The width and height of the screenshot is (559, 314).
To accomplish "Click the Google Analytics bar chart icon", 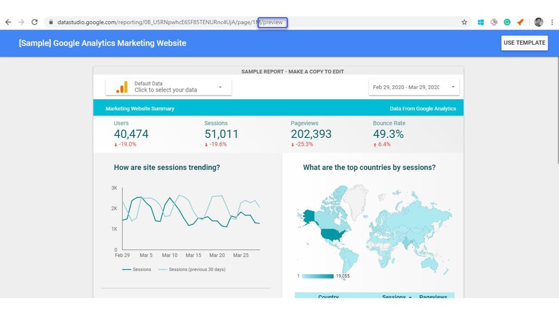I will tap(122, 87).
